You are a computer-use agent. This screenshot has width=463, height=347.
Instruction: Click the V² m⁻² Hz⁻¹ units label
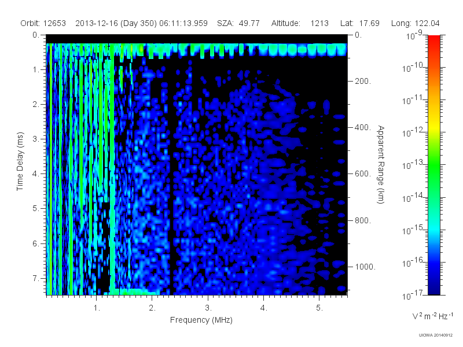tap(432, 316)
